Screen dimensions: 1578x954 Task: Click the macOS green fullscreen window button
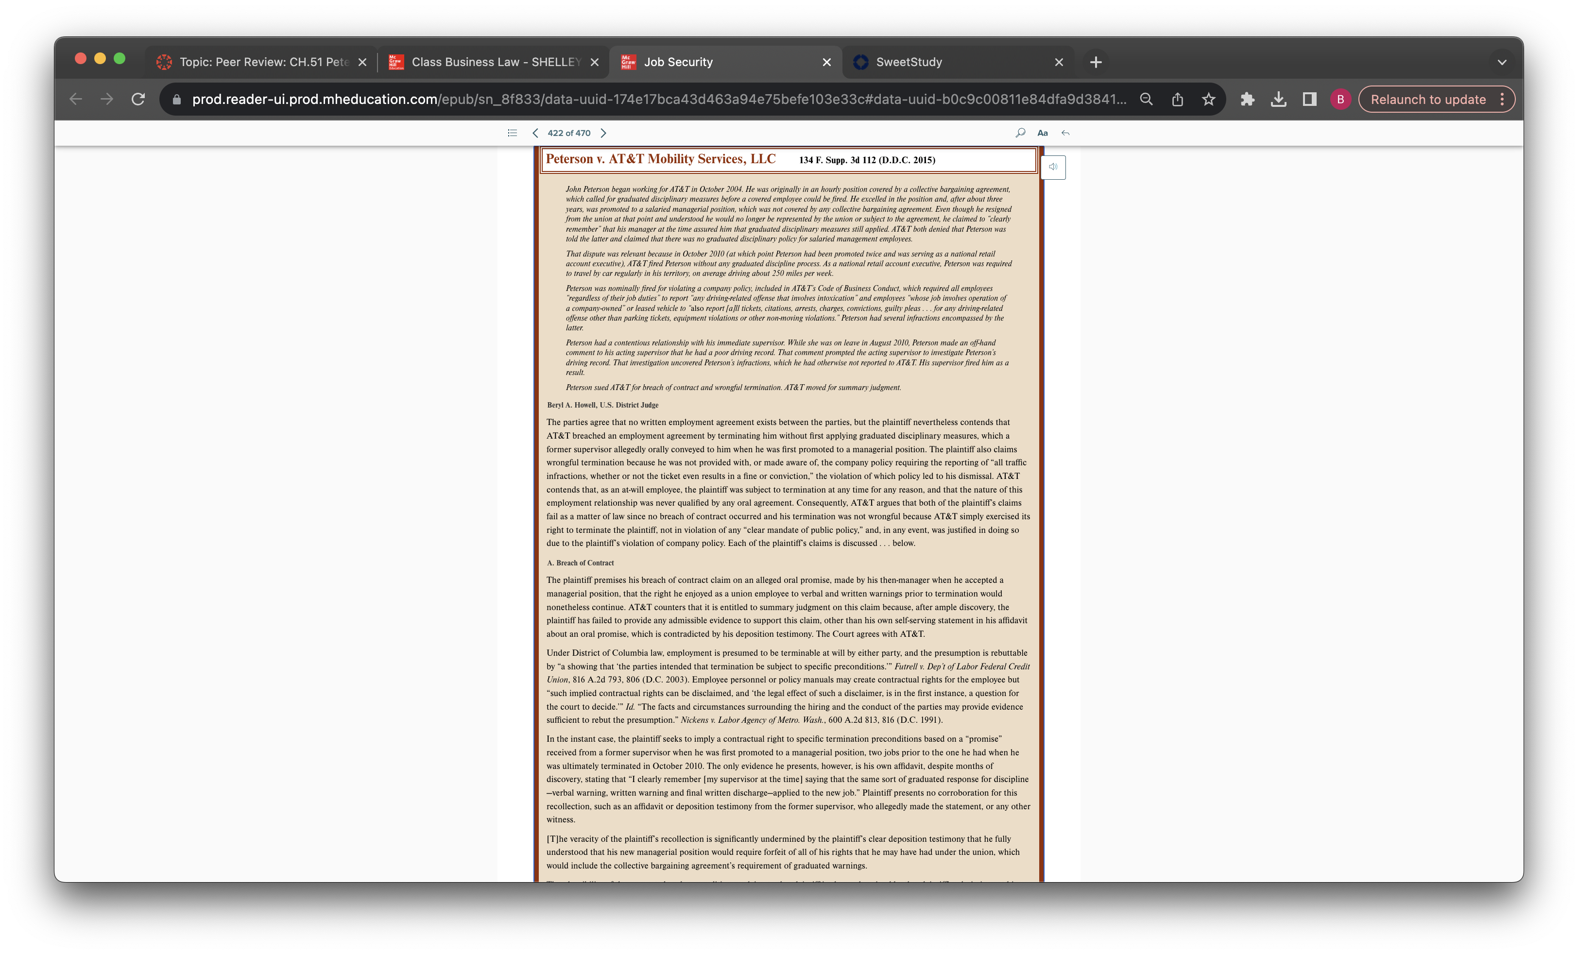(x=119, y=59)
